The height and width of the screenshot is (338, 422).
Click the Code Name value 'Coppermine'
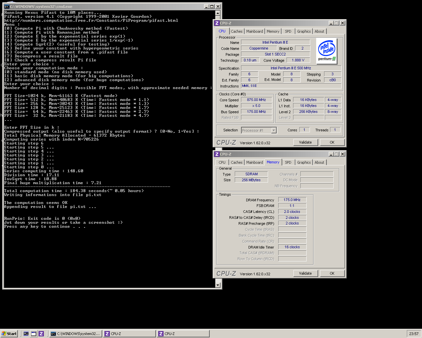[259, 48]
